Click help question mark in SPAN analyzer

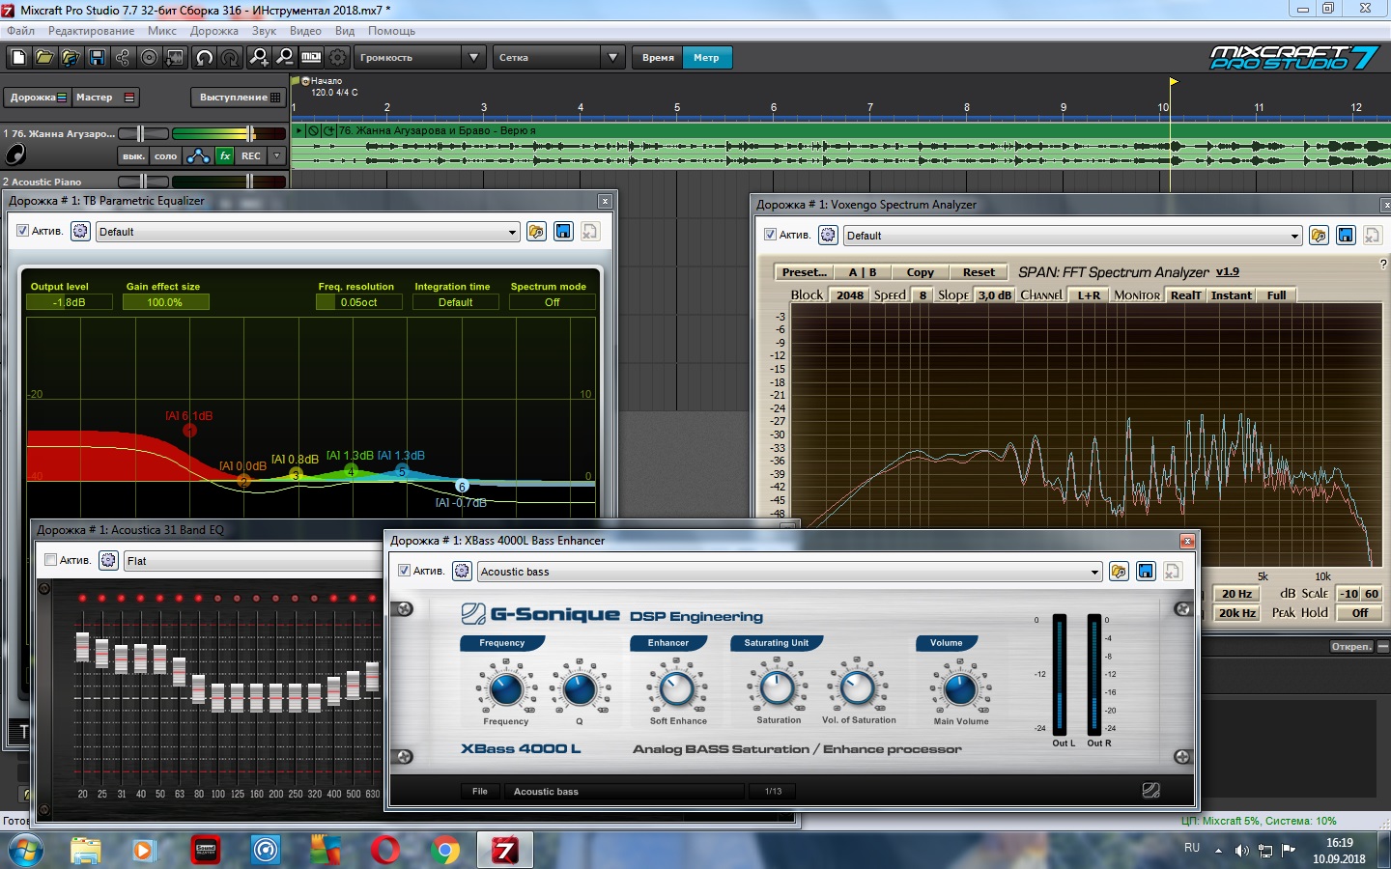(1383, 264)
